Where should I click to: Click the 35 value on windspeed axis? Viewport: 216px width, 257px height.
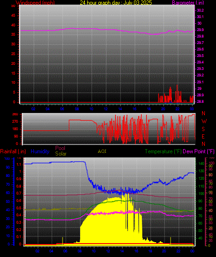tap(13, 34)
